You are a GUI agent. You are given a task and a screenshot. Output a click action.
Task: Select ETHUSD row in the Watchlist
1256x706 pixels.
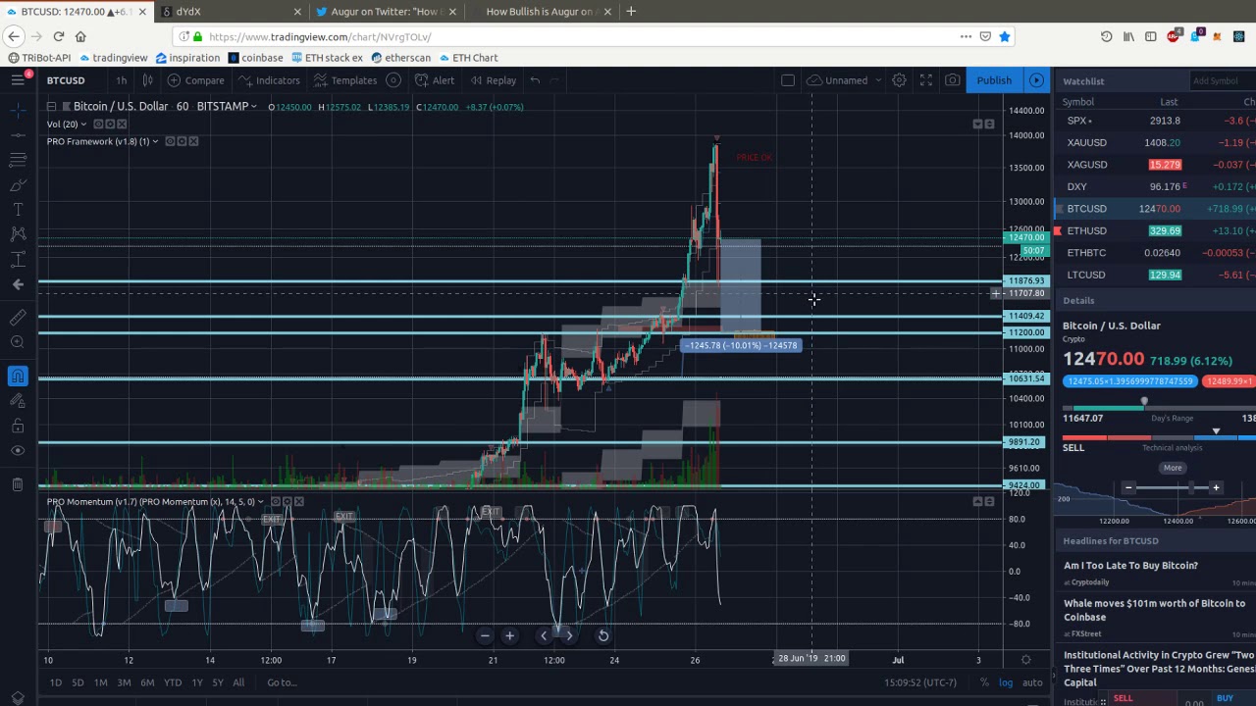(x=1155, y=230)
